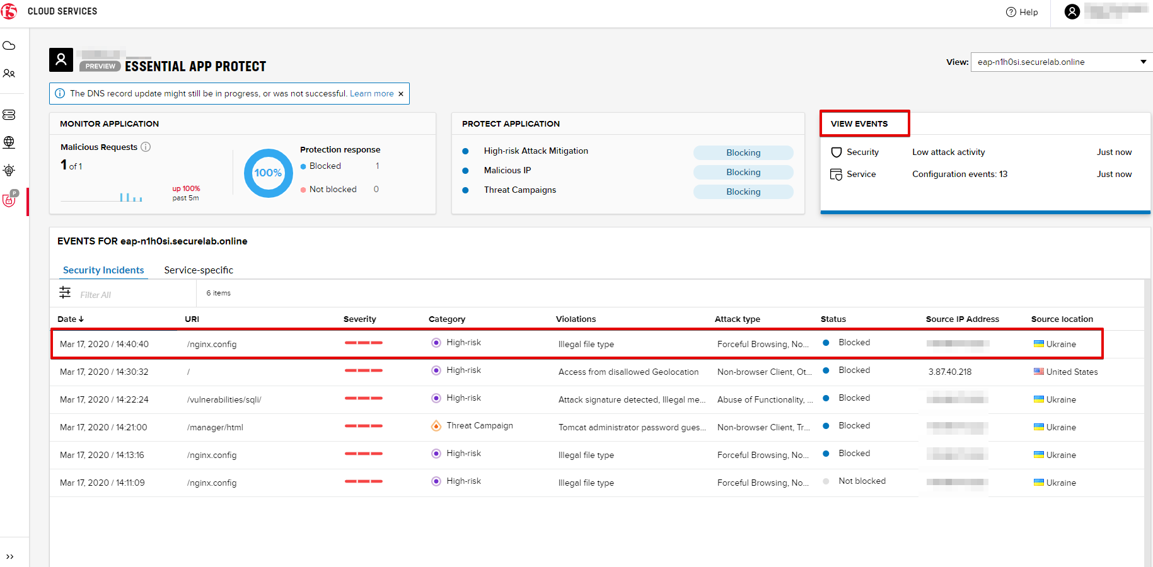Click the URI column header
The width and height of the screenshot is (1153, 567).
point(192,319)
